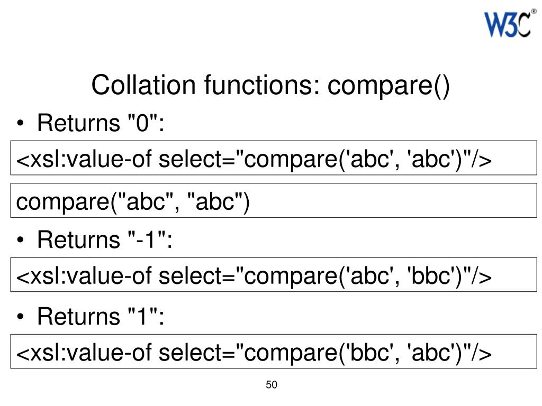Click the slide number 50
Image resolution: width=542 pixels, height=406 pixels.
(x=272, y=385)
